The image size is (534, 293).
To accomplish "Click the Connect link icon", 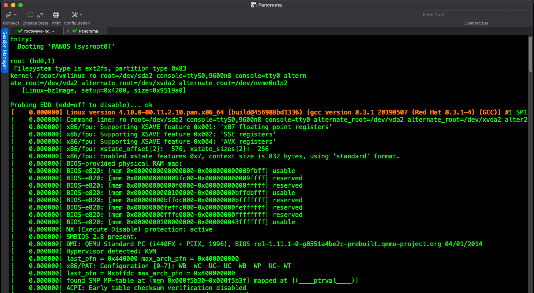I will point(8,15).
